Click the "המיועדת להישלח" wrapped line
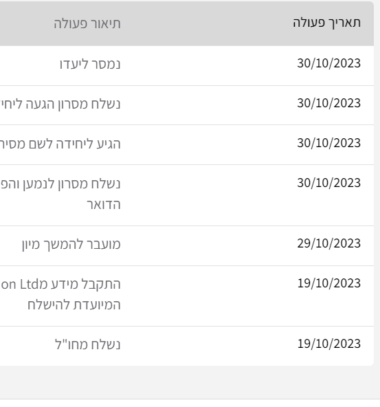This screenshot has width=380, height=407. [74, 305]
